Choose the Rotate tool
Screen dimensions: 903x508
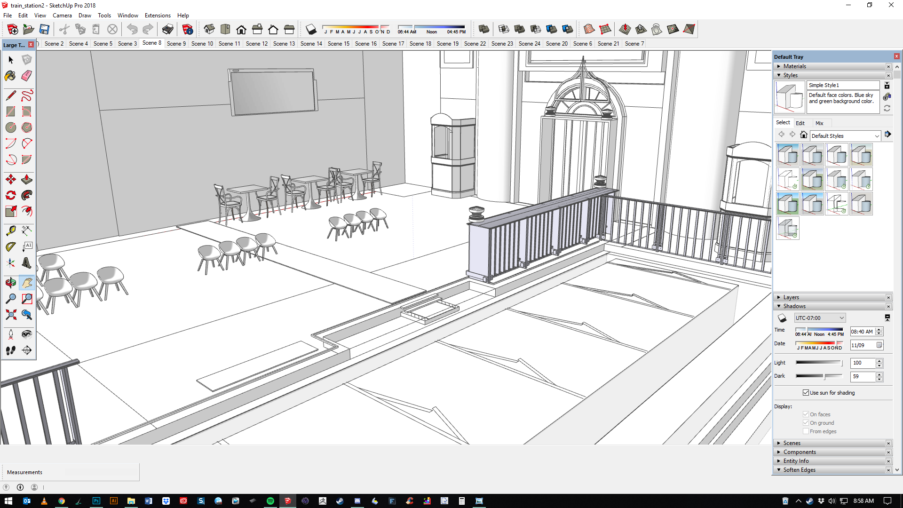[x=11, y=195]
